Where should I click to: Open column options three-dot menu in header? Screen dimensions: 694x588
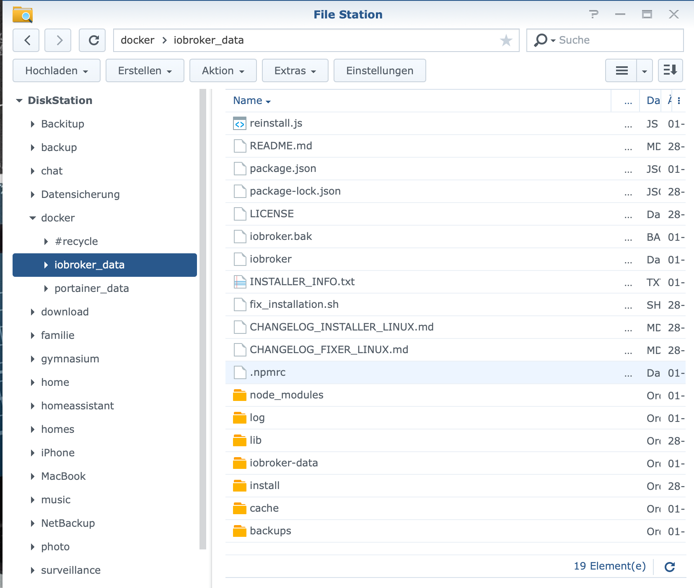(x=679, y=101)
